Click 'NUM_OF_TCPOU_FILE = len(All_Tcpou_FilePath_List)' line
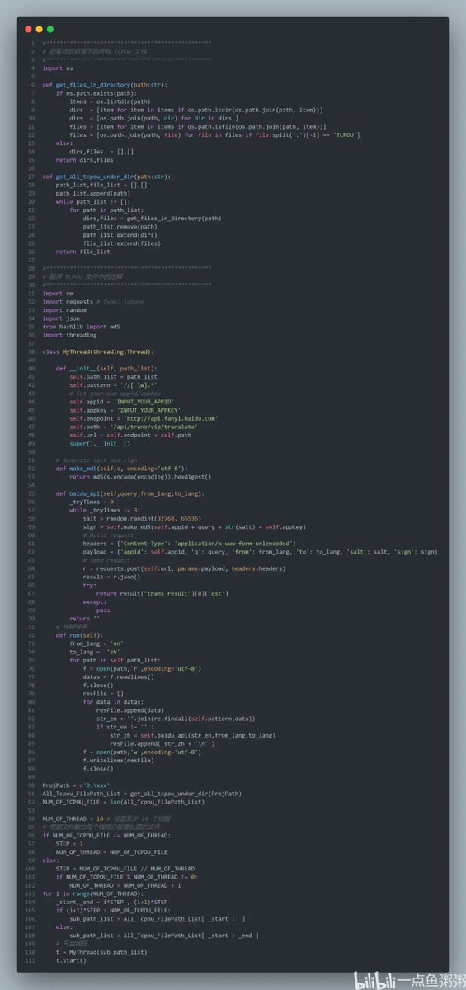The height and width of the screenshot is (990, 466). (123, 804)
